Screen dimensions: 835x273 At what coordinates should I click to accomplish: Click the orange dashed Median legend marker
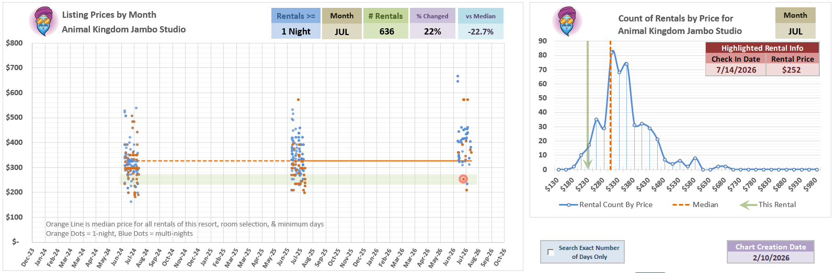[680, 205]
